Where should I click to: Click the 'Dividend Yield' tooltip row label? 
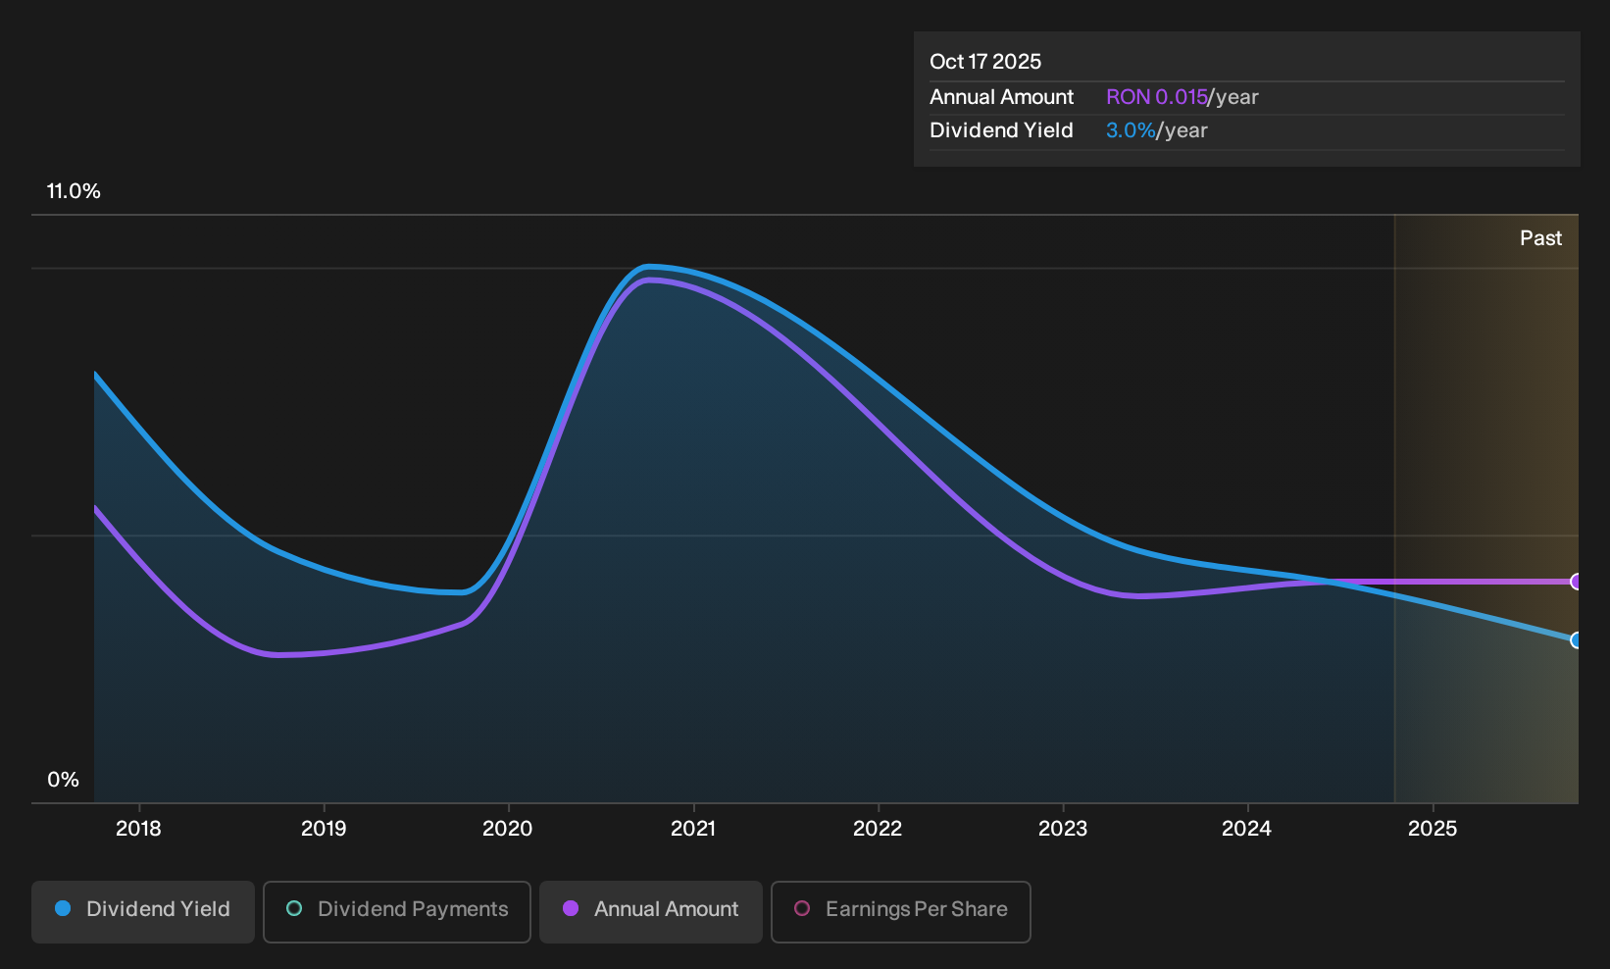(1002, 130)
